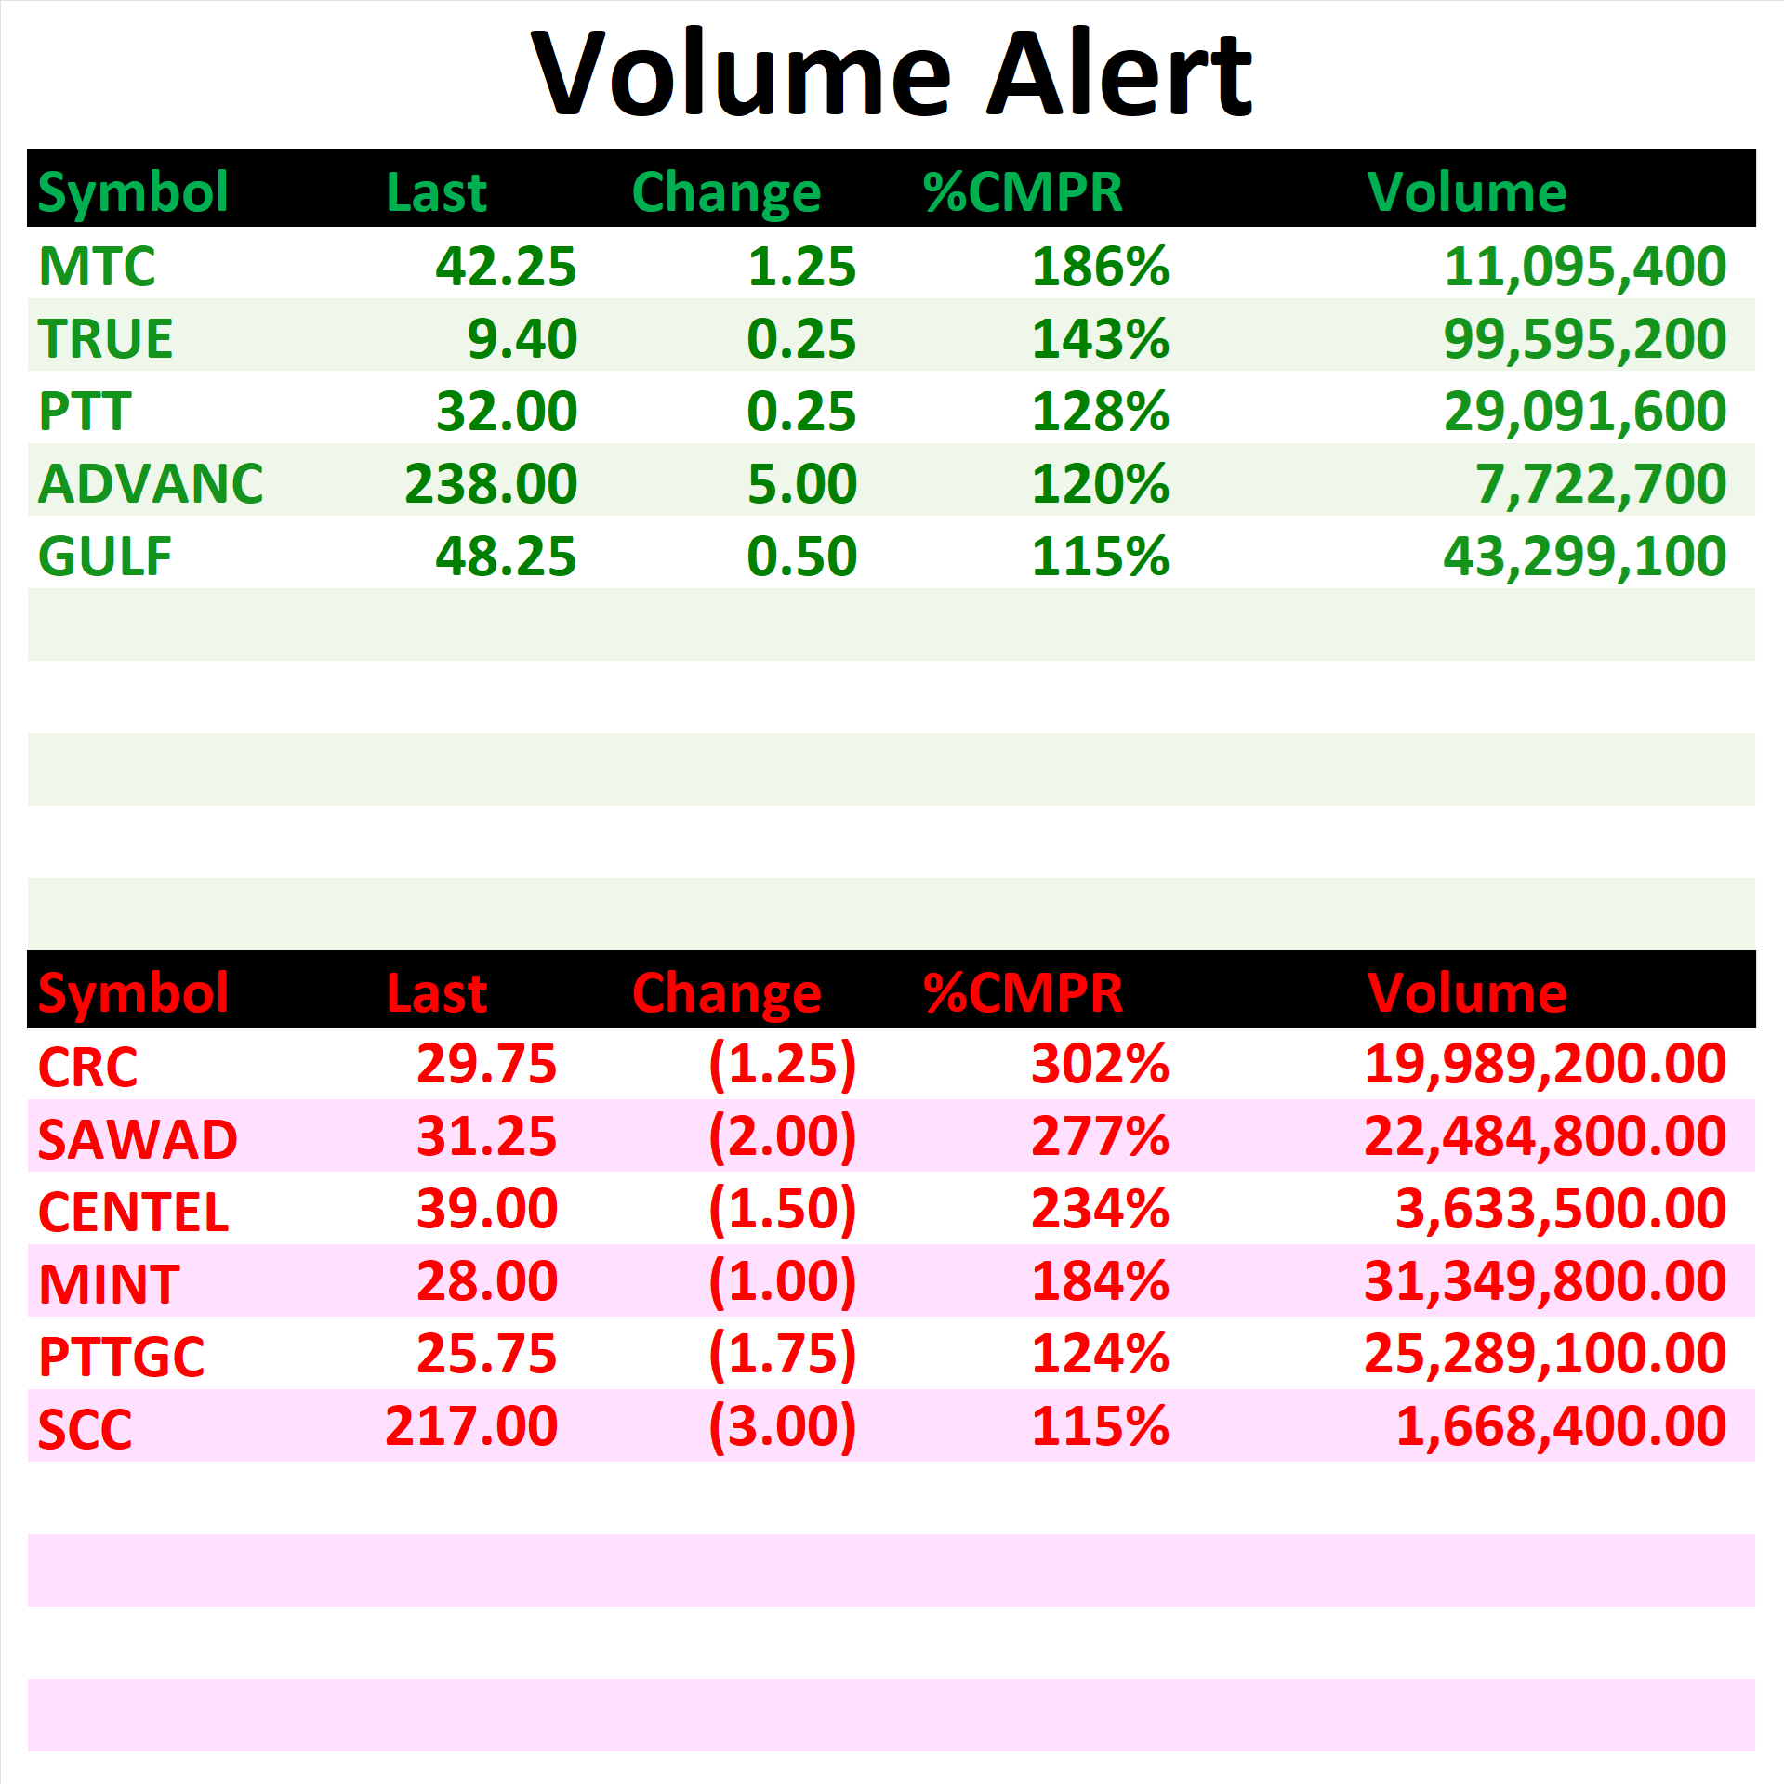Viewport: 1784px width, 1784px height.
Task: Select the ADVANC symbol cell
Action: point(151,484)
